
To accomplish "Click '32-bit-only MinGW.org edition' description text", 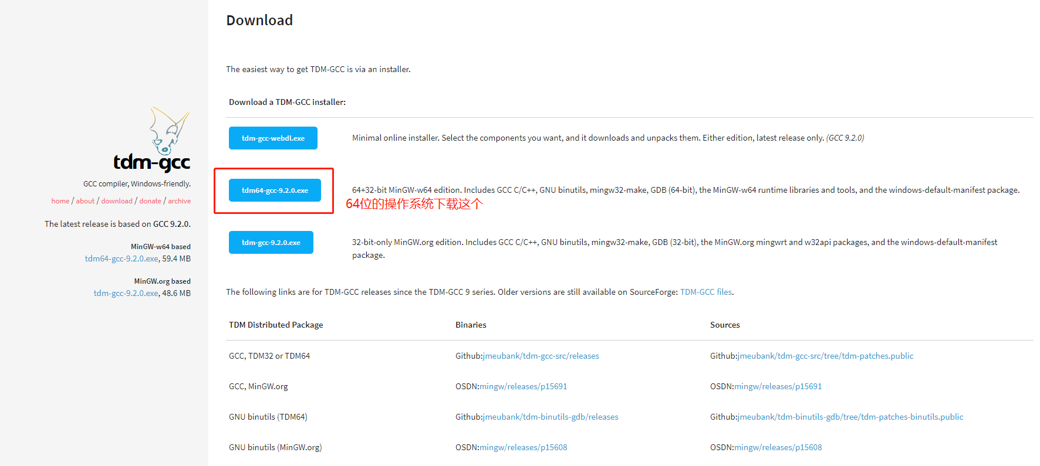I will pyautogui.click(x=674, y=249).
